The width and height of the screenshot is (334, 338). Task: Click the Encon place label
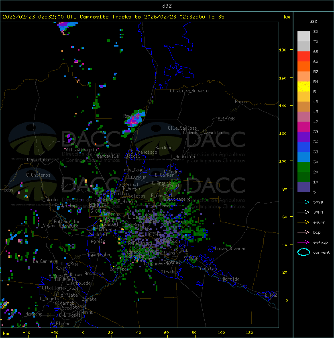click(x=241, y=102)
